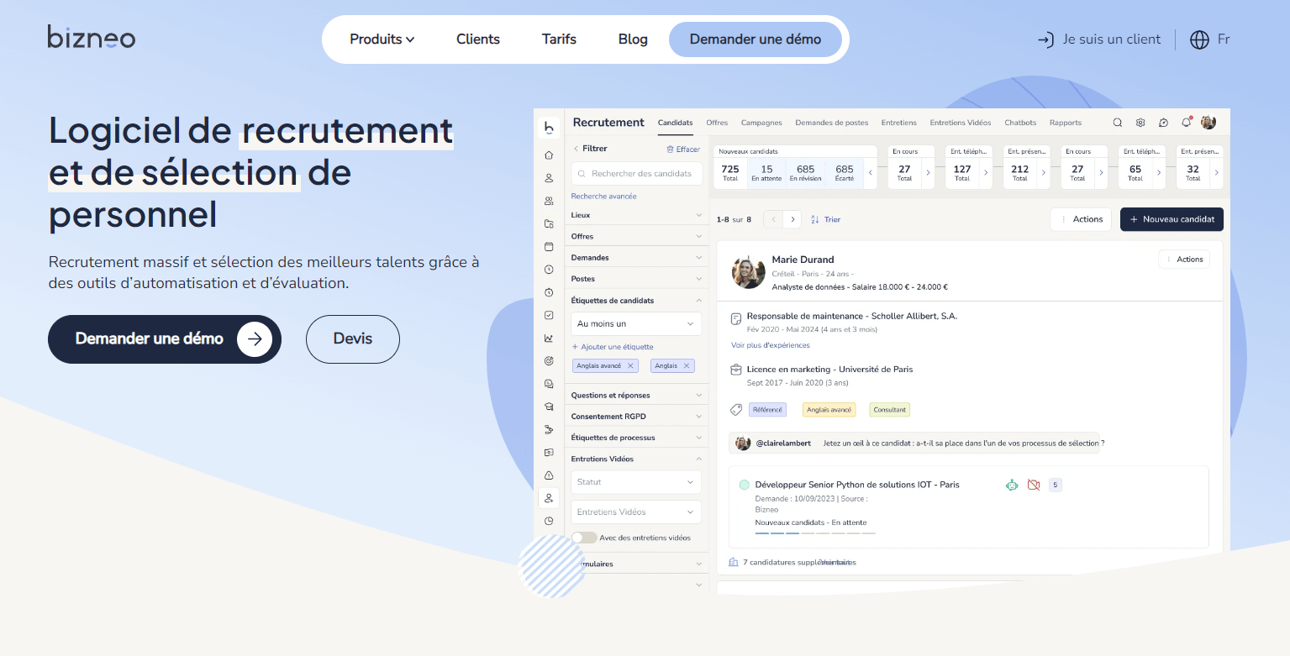Open the settings gear in the app header
The width and height of the screenshot is (1290, 656).
(1140, 123)
